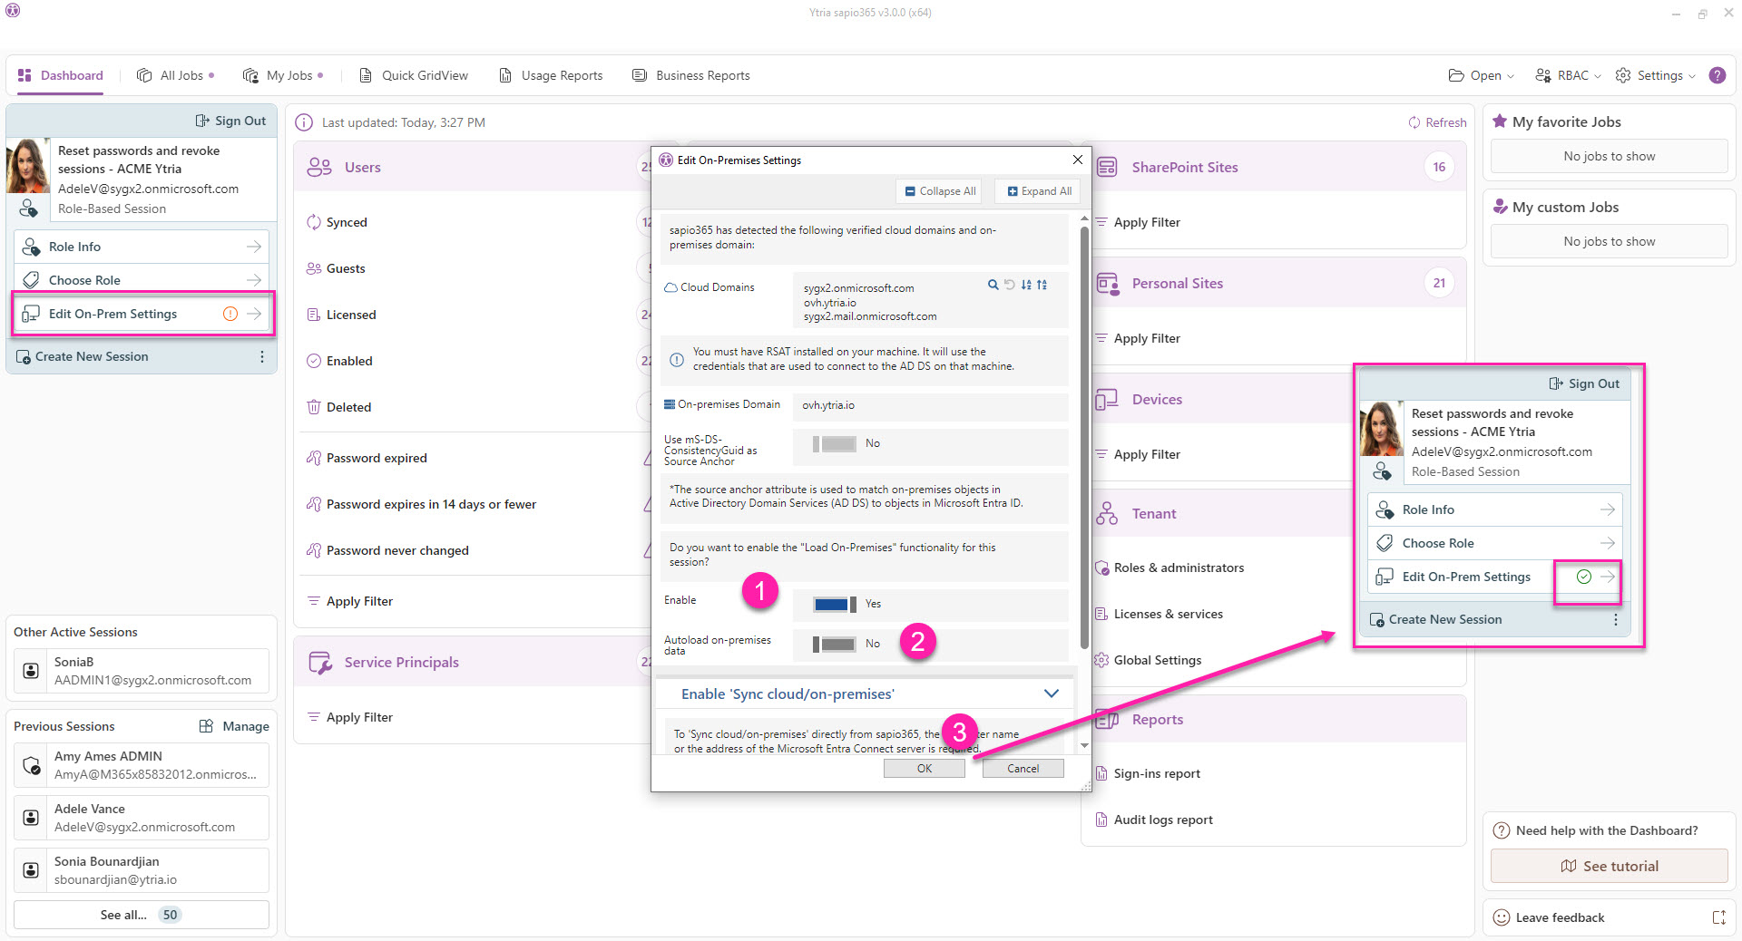This screenshot has width=1742, height=941.
Task: Click the Personal Sites count badge 21
Action: pos(1439,283)
